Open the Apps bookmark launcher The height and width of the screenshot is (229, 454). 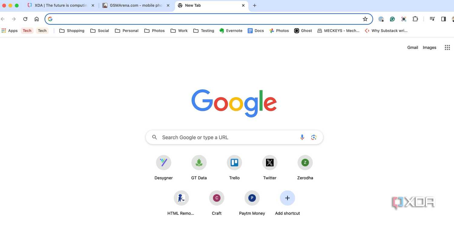tap(10, 31)
